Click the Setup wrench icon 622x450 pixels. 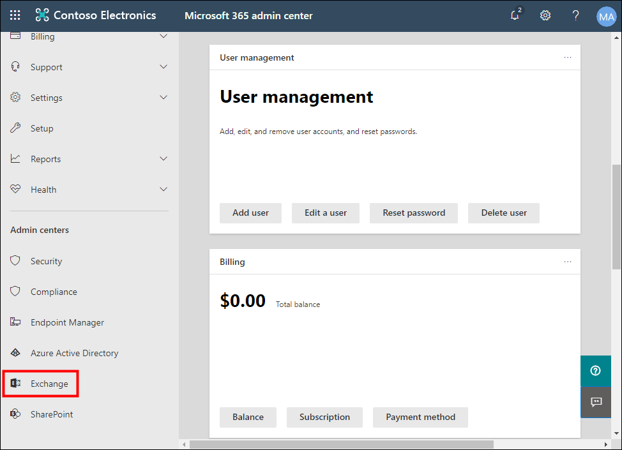point(15,128)
